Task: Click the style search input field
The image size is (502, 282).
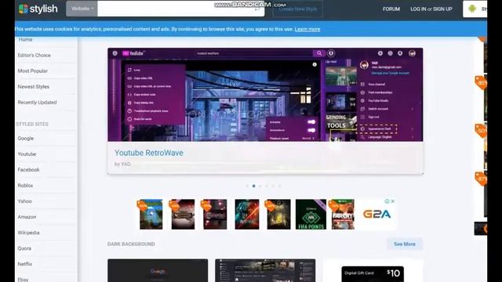Action: coord(181,9)
